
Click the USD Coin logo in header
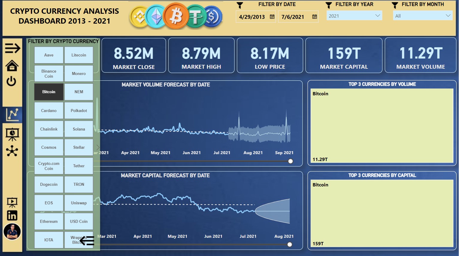point(213,16)
